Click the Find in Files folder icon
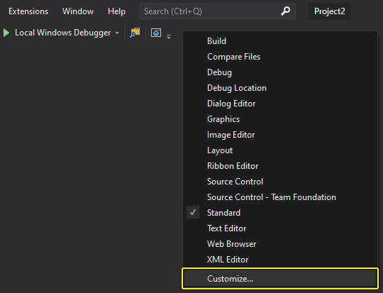Screen dimensions: 383x293 135,33
